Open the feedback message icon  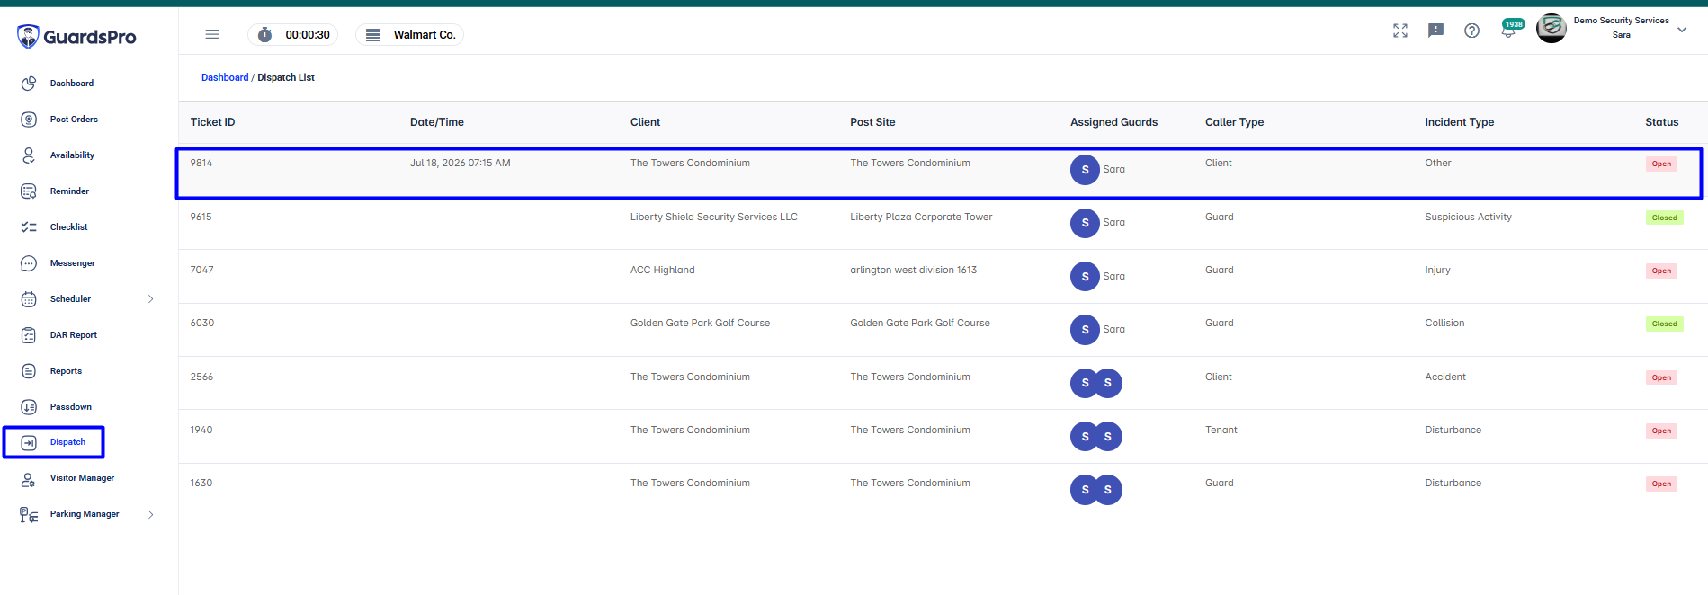point(1435,31)
